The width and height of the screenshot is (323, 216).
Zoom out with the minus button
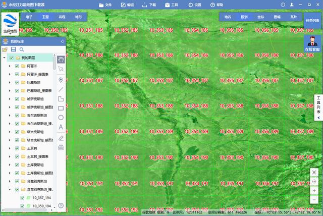tap(314, 200)
